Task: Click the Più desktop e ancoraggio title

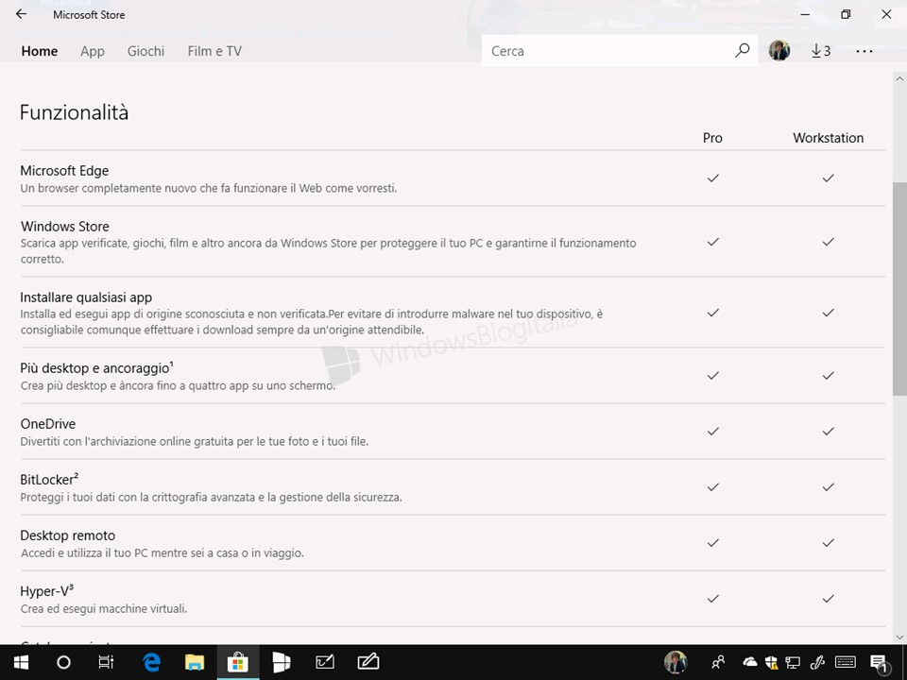Action: 96,367
